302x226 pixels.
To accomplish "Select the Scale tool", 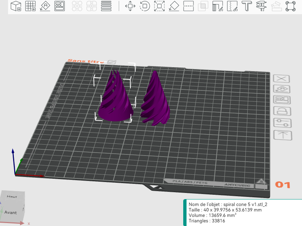I will coord(159,6).
